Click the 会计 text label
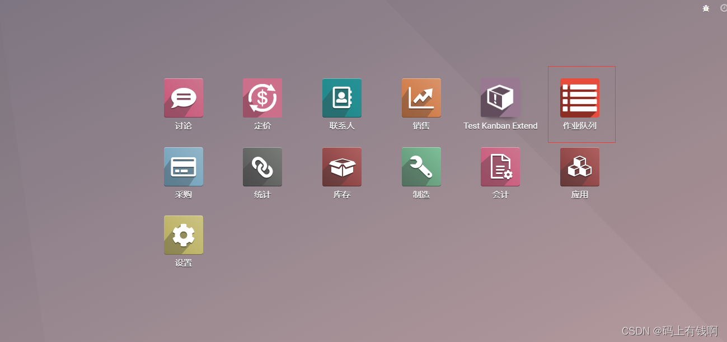The width and height of the screenshot is (727, 342). click(x=500, y=195)
